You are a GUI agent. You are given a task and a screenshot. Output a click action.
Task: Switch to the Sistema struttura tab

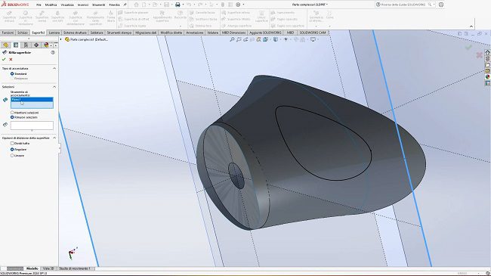pos(75,33)
